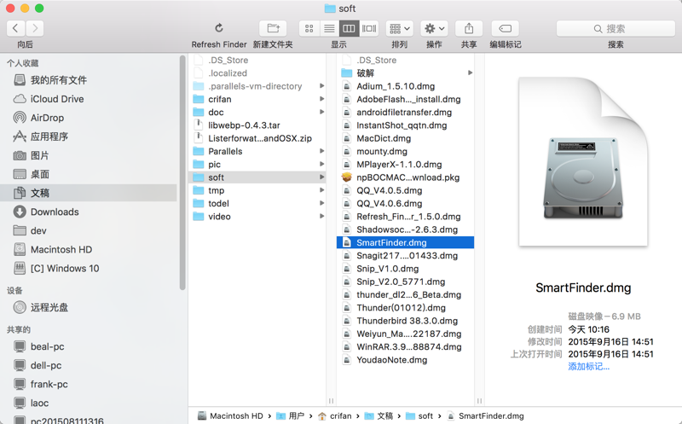Open Downloads in the sidebar
The image size is (682, 424).
coord(90,212)
